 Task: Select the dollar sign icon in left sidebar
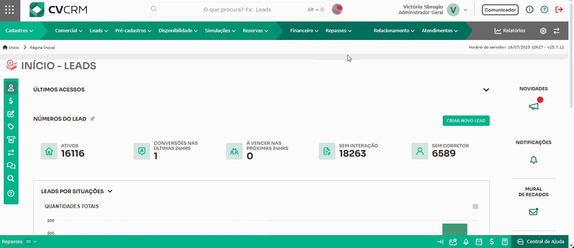[11, 101]
